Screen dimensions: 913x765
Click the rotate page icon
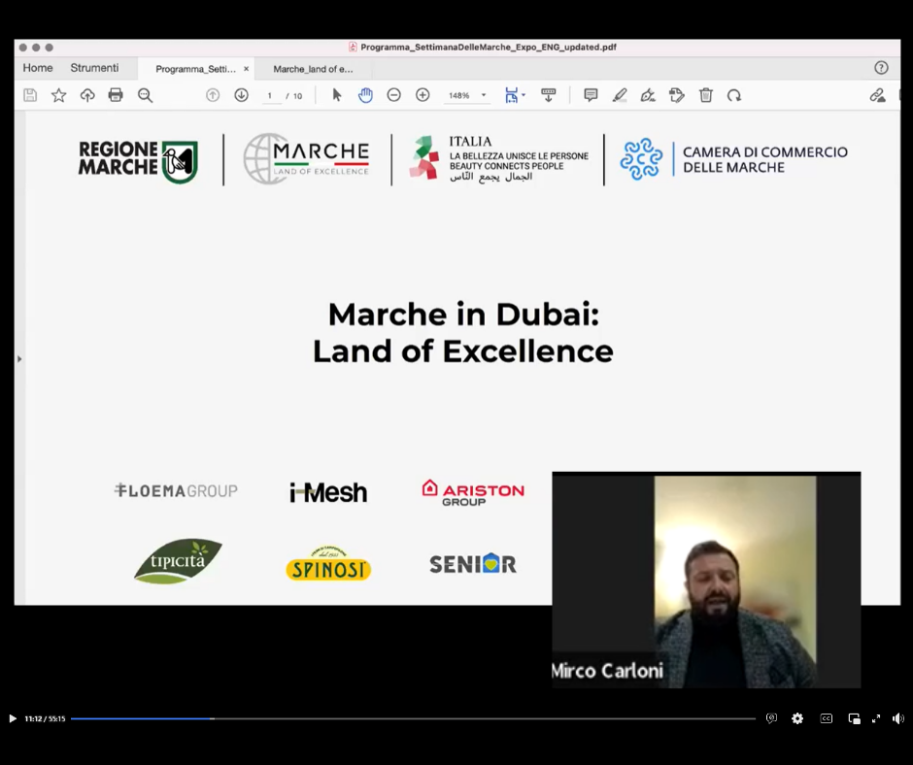tap(734, 95)
